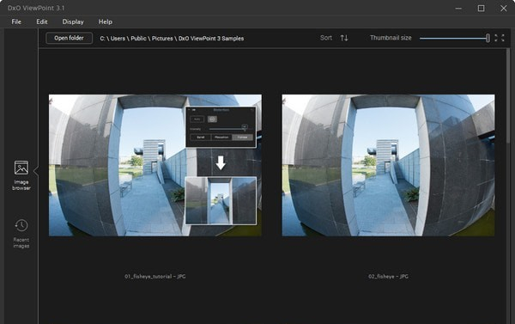Image resolution: width=515 pixels, height=324 pixels.
Task: Click the vertical scrollbar on the right
Action: [508, 95]
